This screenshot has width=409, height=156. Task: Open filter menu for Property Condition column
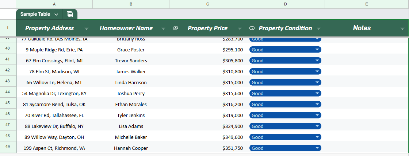pyautogui.click(x=319, y=28)
